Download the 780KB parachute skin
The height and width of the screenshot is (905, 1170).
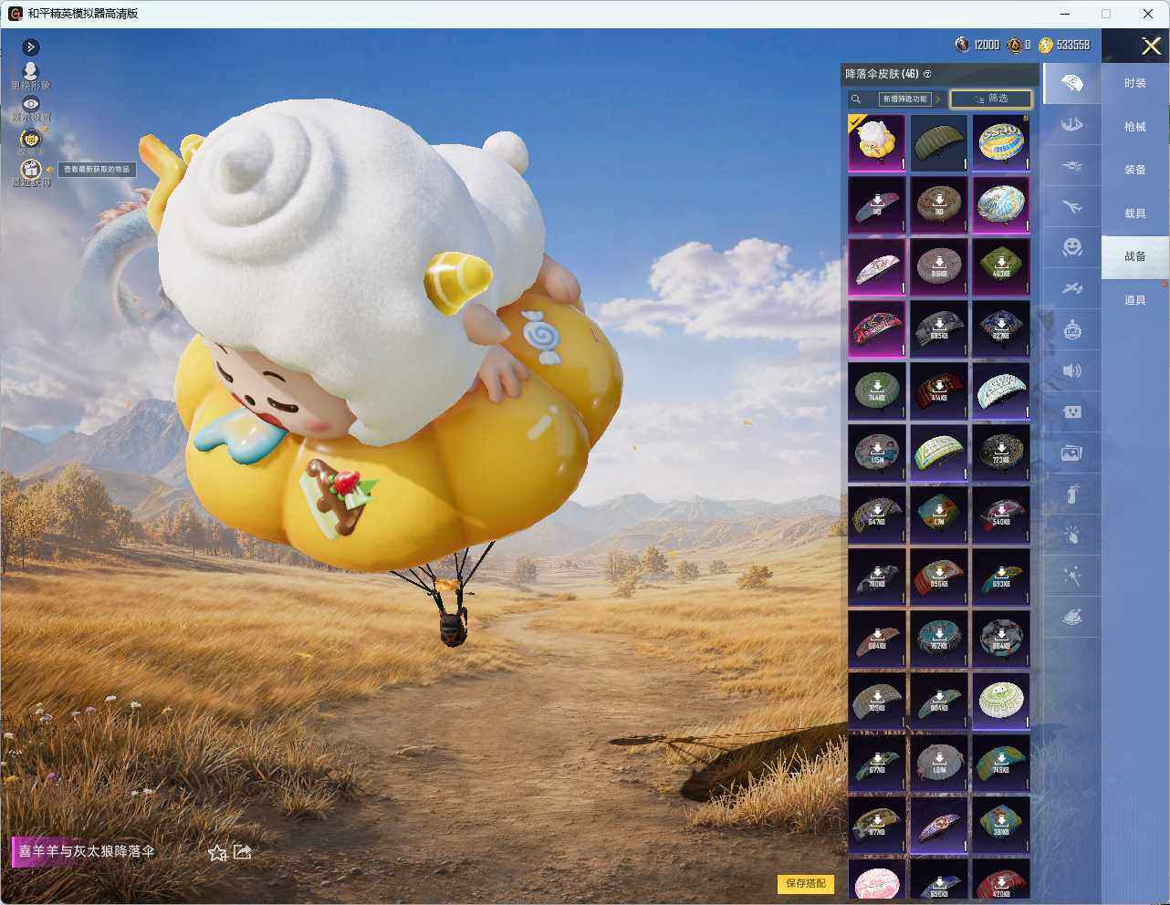tap(877, 577)
